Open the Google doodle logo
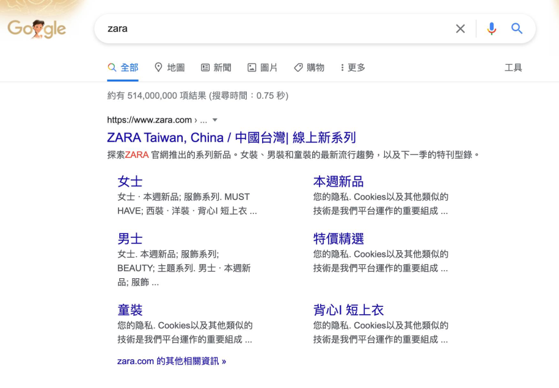Viewport: 559px width, 388px height. [37, 29]
